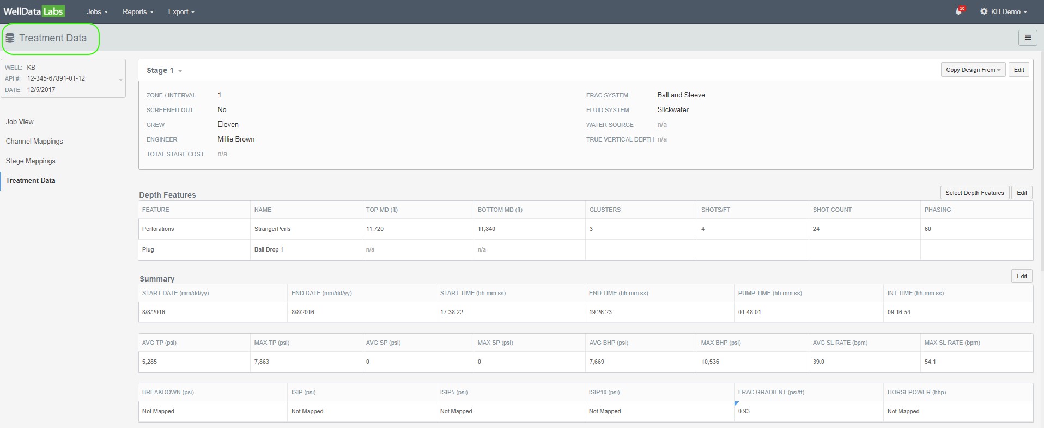The width and height of the screenshot is (1044, 428).
Task: Go to Job View in sidebar
Action: (20, 122)
